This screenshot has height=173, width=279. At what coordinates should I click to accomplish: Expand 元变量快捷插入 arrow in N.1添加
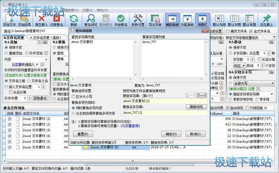(37, 64)
